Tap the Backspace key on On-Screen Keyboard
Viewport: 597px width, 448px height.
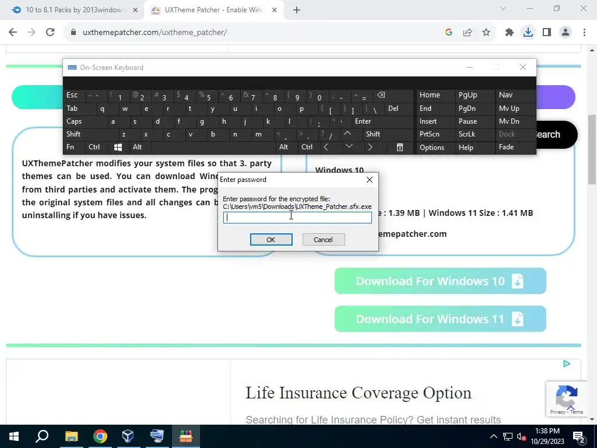(x=394, y=95)
